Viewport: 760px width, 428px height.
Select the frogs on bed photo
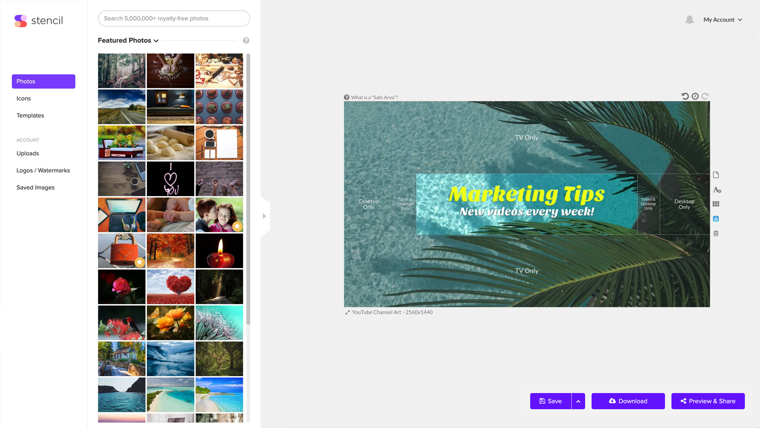[122, 143]
